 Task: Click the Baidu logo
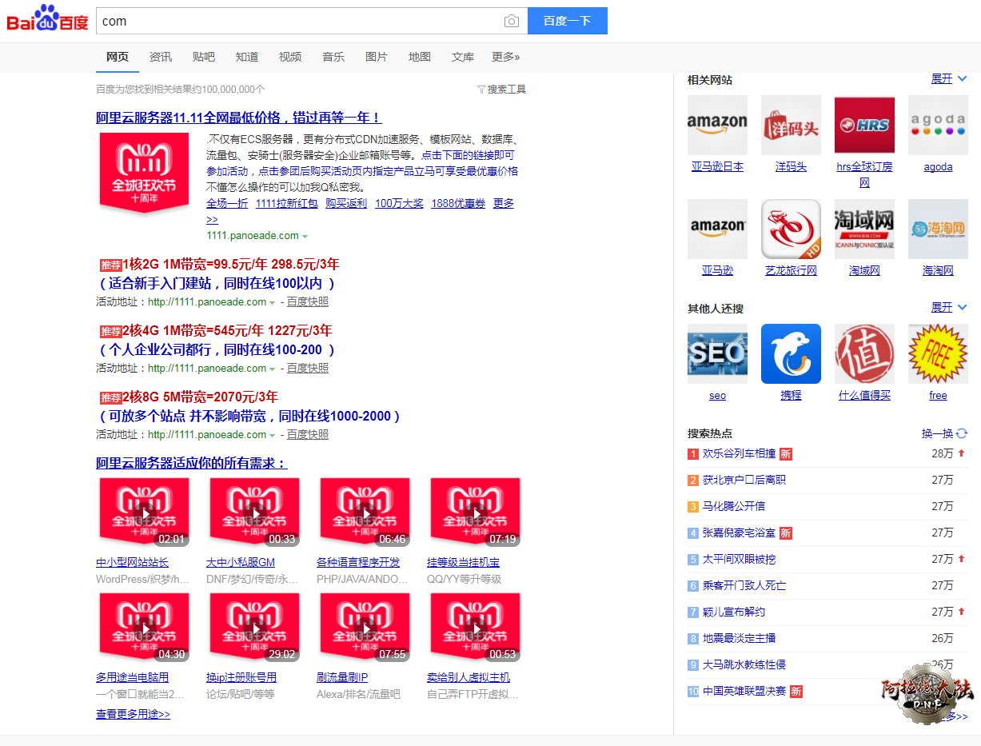point(47,19)
